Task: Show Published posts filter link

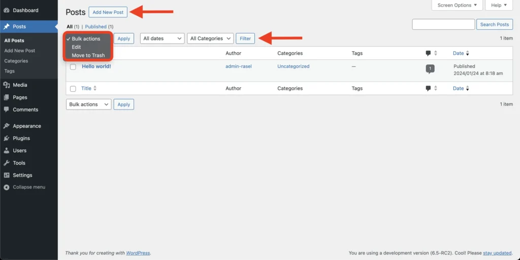Action: click(x=96, y=26)
